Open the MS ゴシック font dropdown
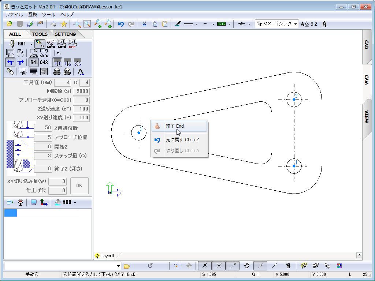375x281 pixels. coord(296,24)
